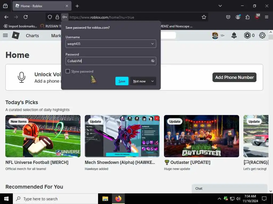Show hidden system tray icons

click(219, 199)
